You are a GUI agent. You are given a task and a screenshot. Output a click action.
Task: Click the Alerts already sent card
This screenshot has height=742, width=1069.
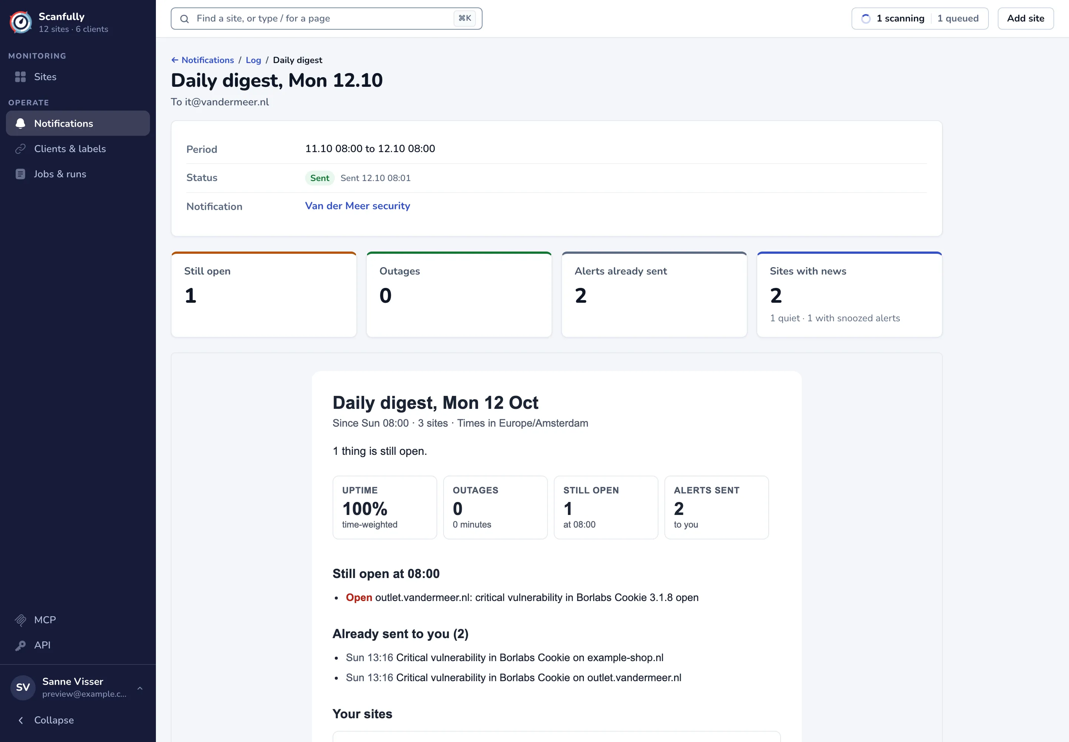click(654, 294)
